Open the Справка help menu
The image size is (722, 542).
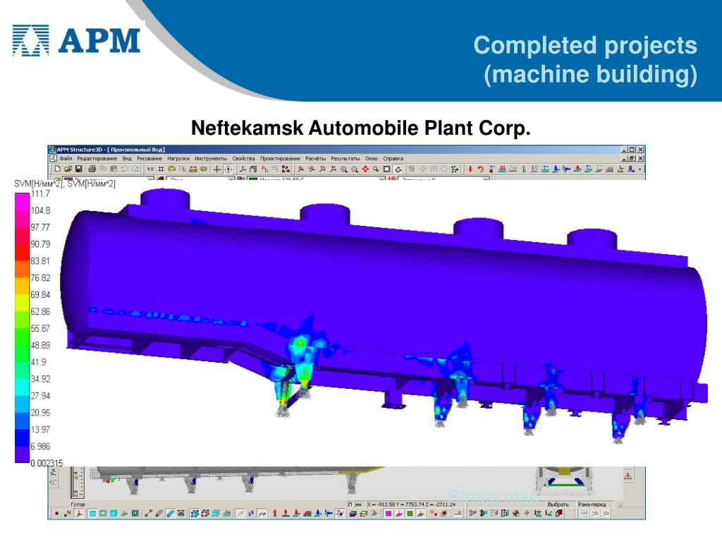tap(393, 159)
